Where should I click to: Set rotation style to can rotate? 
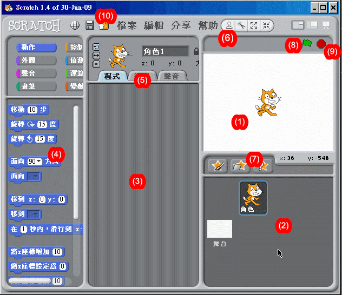click(x=96, y=47)
